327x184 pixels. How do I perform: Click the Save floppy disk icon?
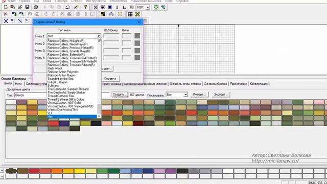[x=27, y=7]
